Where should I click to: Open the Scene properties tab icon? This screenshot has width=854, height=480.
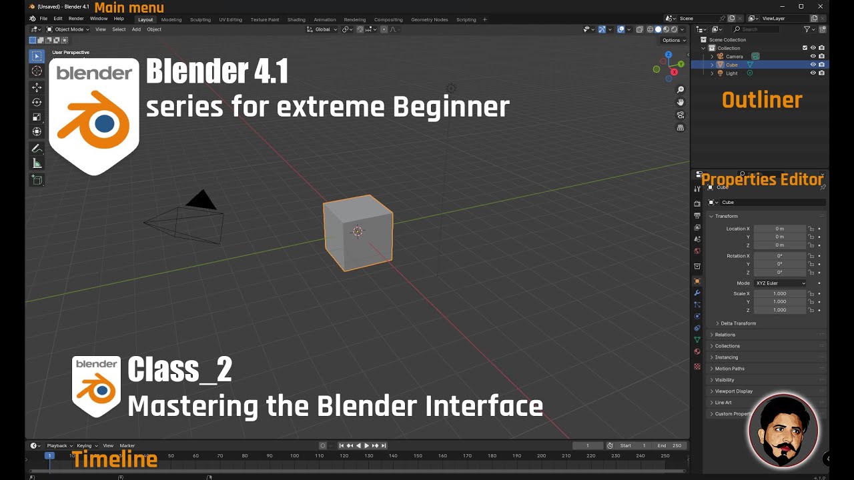(697, 239)
